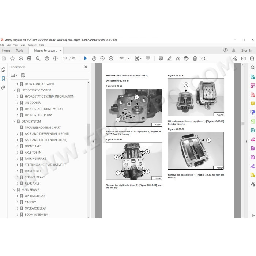Send the file by email icon

point(243,59)
